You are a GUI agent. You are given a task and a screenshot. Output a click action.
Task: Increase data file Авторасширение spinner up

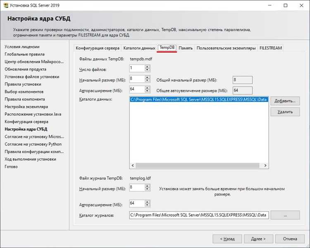(147, 88)
